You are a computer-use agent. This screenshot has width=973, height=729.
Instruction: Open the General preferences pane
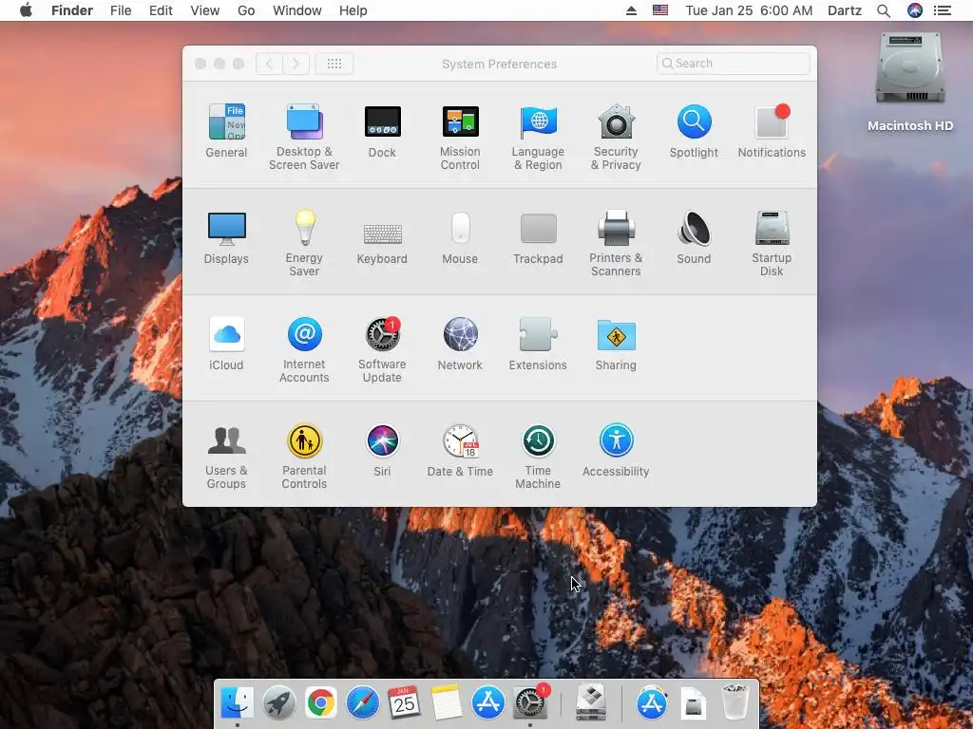[x=226, y=131]
